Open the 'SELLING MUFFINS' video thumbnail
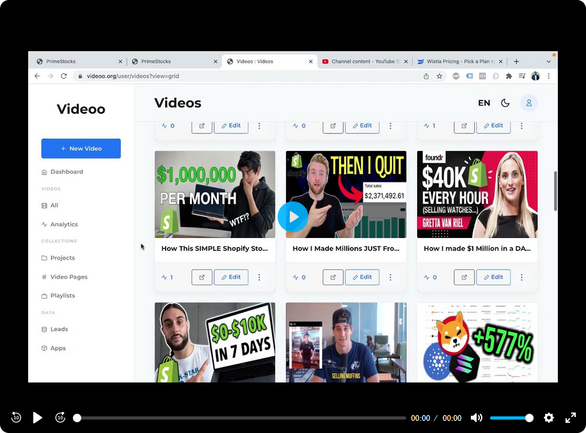 tap(346, 342)
